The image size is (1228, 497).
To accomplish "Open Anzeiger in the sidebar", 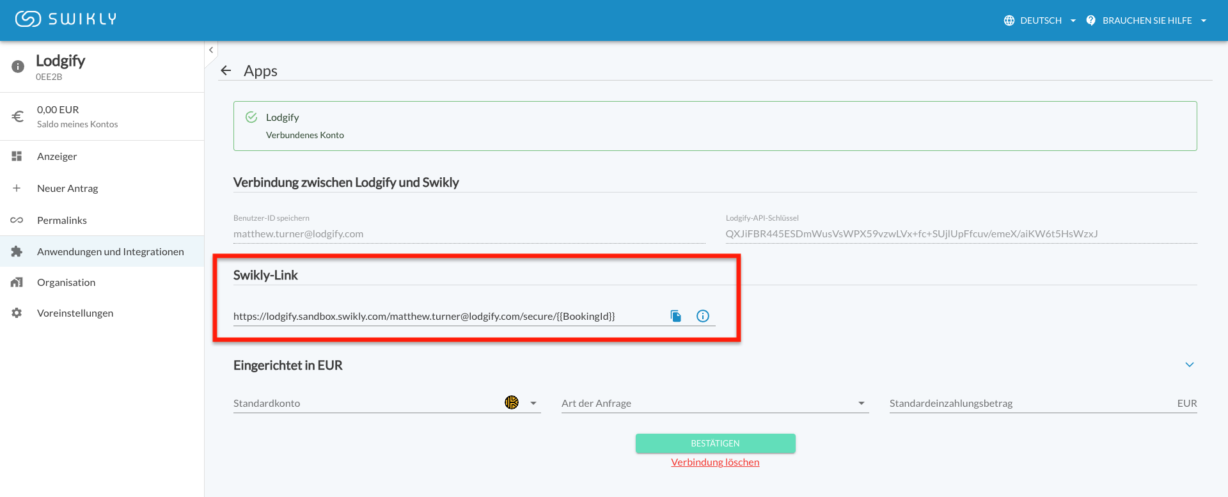I will pos(57,157).
